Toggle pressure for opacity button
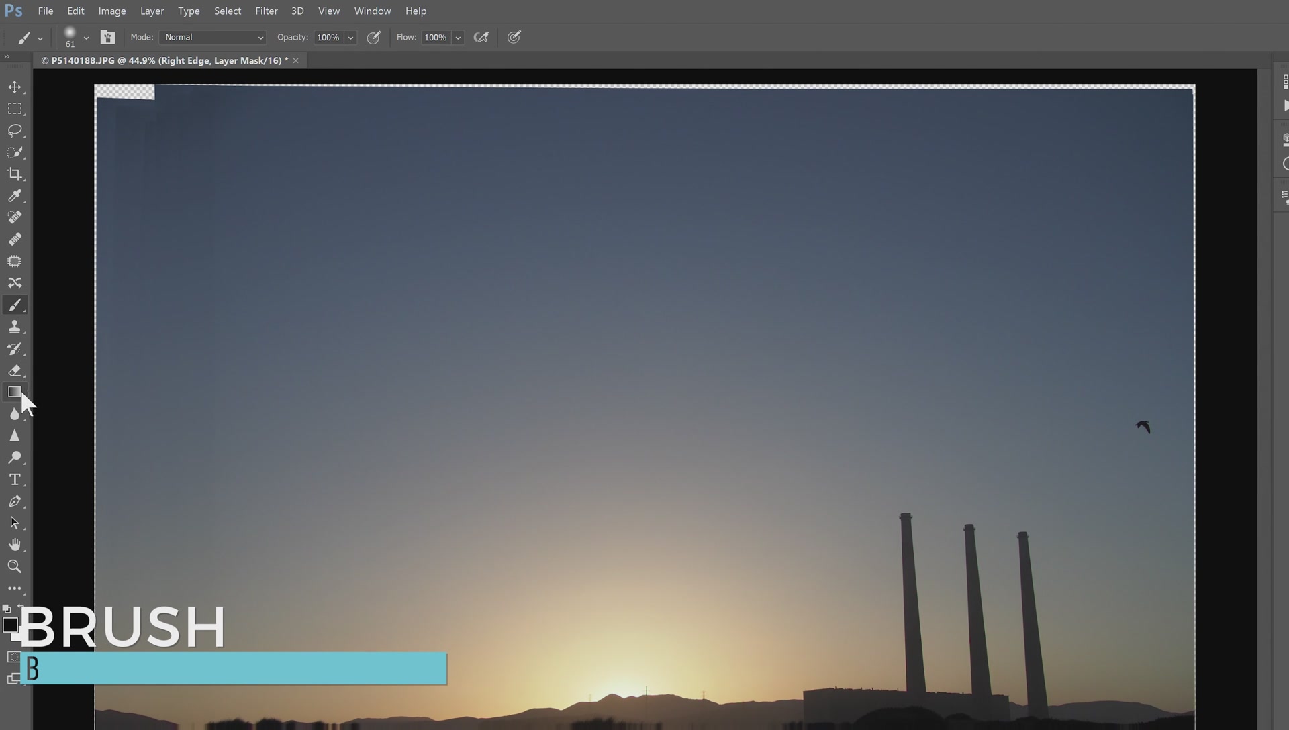This screenshot has height=730, width=1289. [374, 38]
